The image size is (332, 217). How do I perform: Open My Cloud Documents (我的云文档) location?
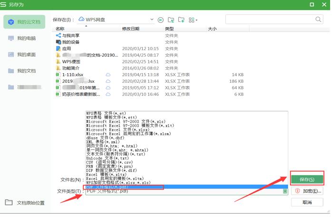pos(24,22)
